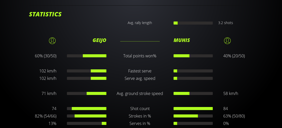This screenshot has height=128, width=282.
Task: Click Geijo's player profile icon
Action: [x=52, y=41]
